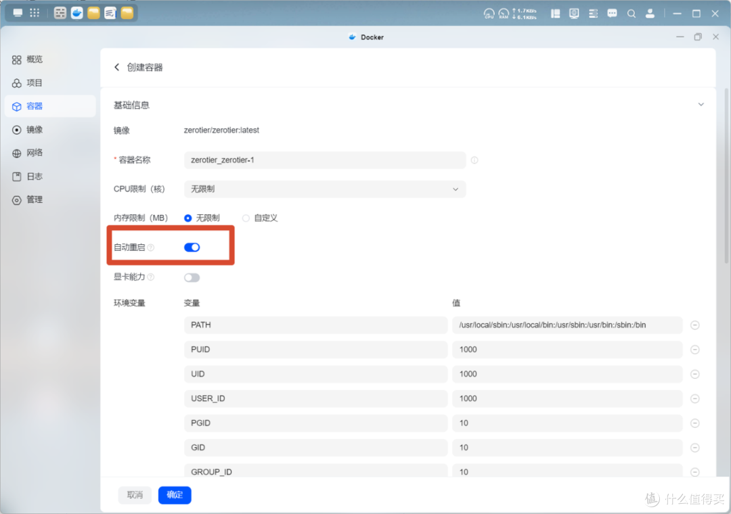Screen dimensions: 731x514
Task: Open the task list icon in top bar
Action: 593,14
